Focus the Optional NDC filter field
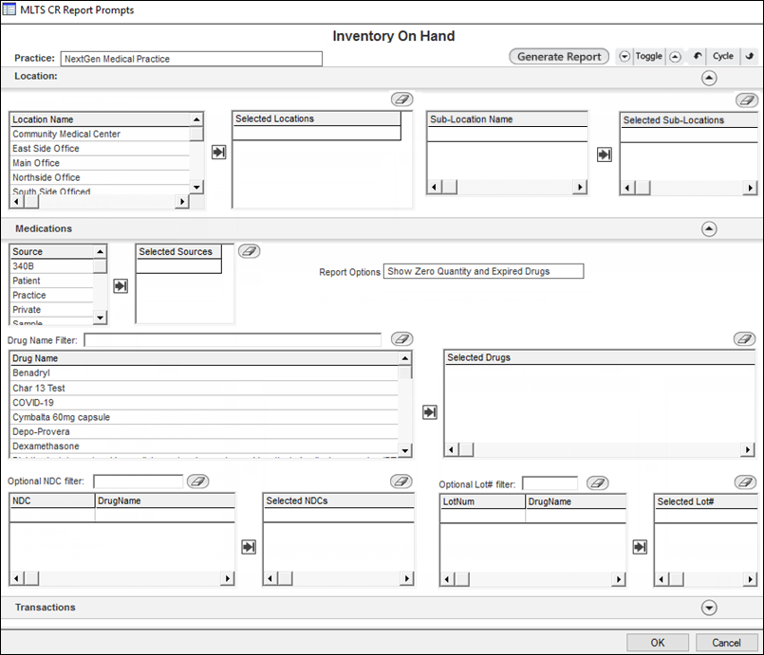Viewport: 764px width, 655px height. coord(138,482)
